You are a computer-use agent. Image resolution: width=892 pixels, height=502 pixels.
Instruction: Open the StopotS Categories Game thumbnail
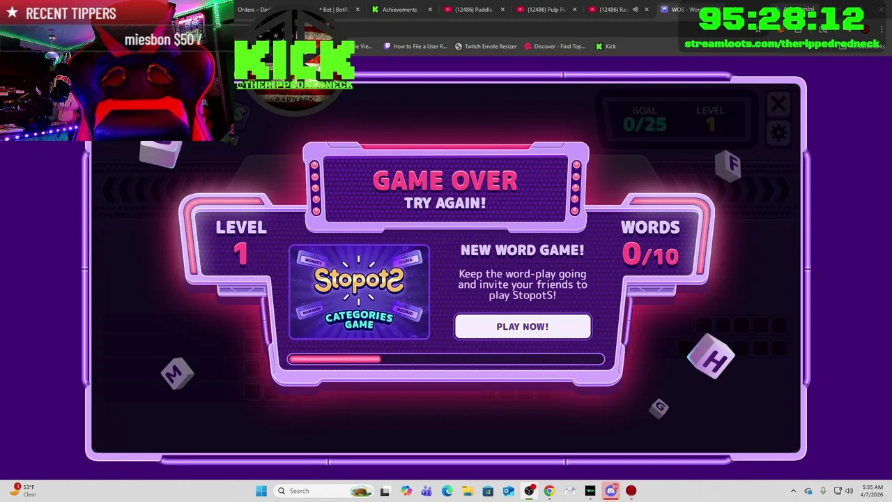[x=359, y=291]
